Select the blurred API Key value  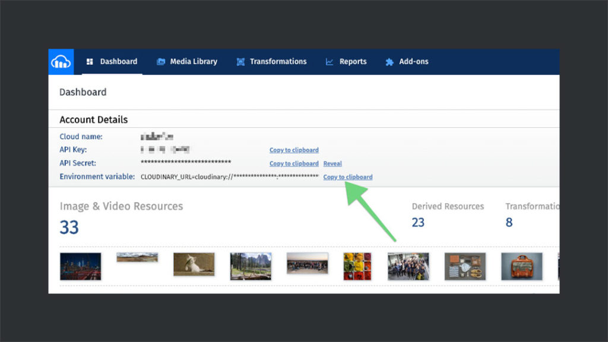click(x=165, y=150)
